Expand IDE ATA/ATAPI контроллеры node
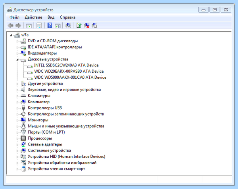The width and height of the screenshot is (238, 189). click(17, 47)
